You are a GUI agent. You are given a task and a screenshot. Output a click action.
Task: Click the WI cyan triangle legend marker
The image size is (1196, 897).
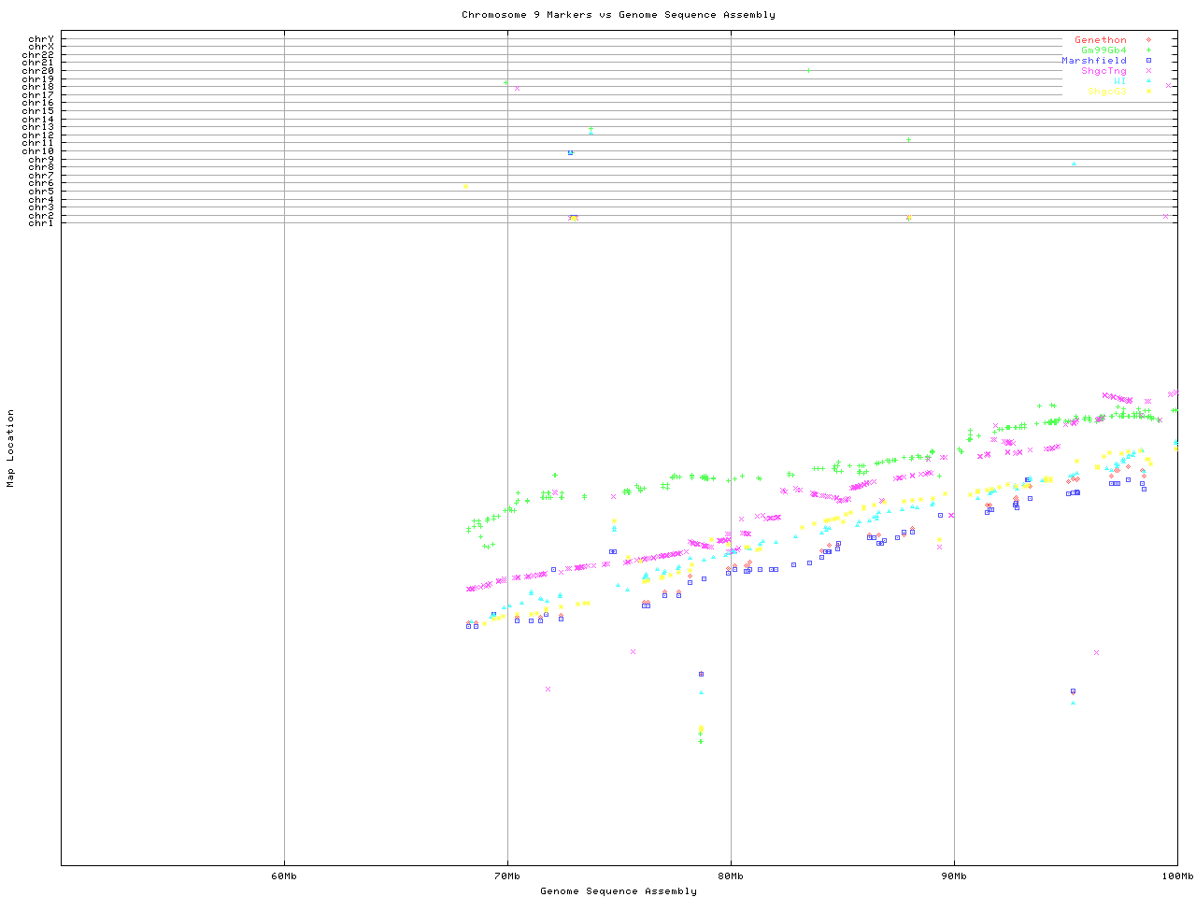click(x=1148, y=81)
